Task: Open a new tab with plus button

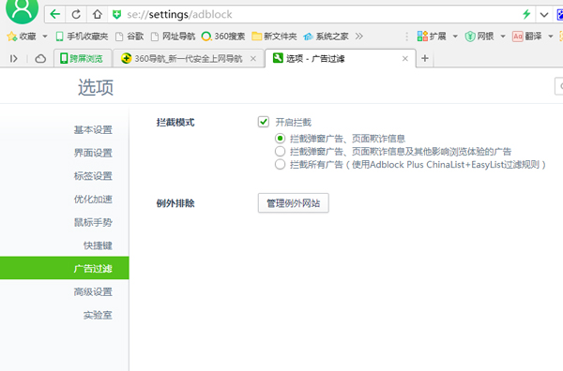Action: point(425,58)
